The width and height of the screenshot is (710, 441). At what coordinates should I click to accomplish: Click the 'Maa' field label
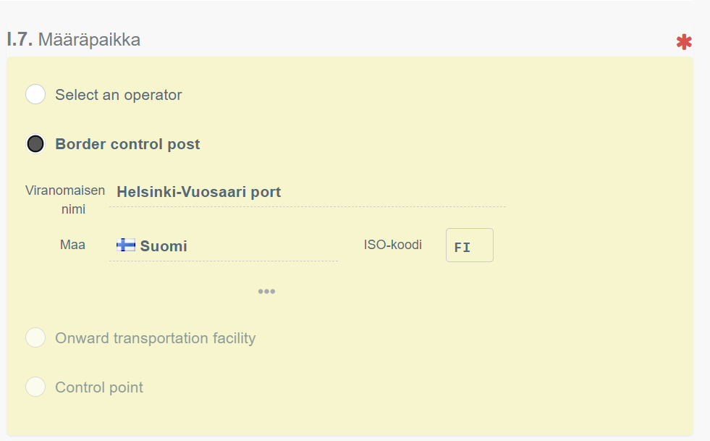tap(72, 245)
